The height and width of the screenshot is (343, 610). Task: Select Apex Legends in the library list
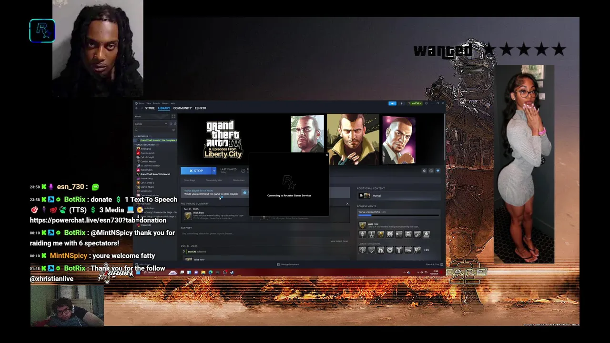(x=147, y=153)
